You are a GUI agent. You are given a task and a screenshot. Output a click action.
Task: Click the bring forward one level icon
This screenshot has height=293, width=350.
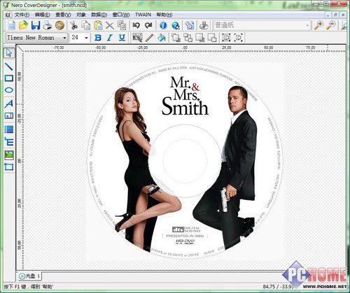click(200, 37)
